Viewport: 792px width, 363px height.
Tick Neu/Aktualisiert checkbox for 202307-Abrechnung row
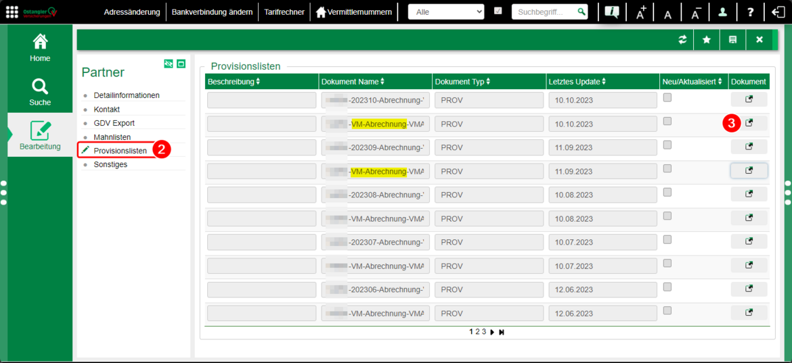click(667, 239)
